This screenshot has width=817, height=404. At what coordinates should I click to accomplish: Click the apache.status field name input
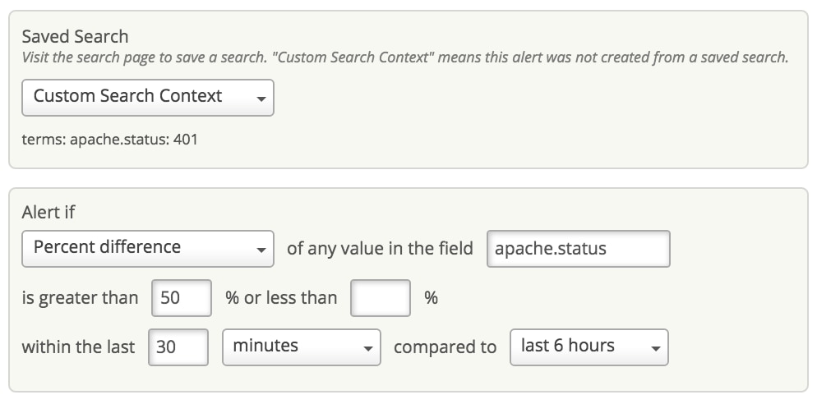pyautogui.click(x=579, y=248)
